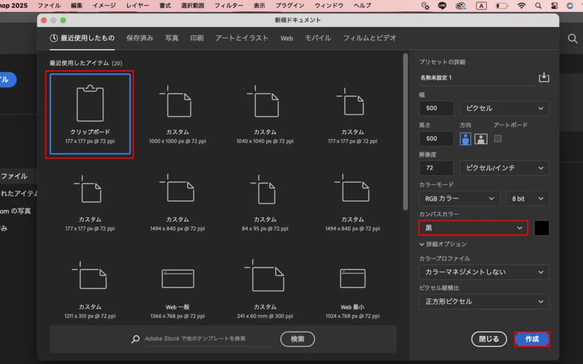Screen dimensions: 583x364
Task: Enable the アートボード checkbox
Action: click(x=498, y=138)
